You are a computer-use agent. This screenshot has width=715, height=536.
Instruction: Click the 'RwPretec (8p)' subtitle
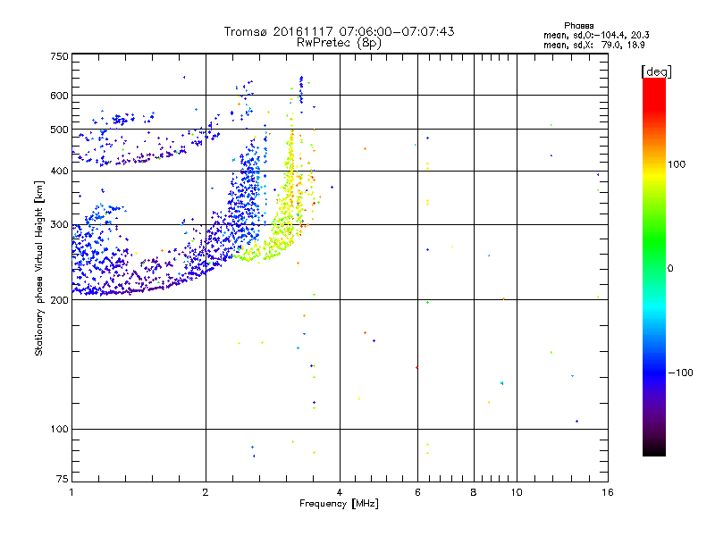339,43
